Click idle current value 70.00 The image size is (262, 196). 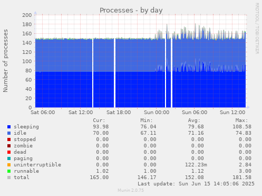pos(101,133)
